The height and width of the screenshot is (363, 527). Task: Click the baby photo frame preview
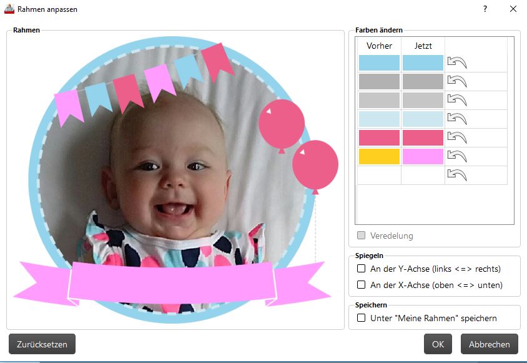pos(175,180)
